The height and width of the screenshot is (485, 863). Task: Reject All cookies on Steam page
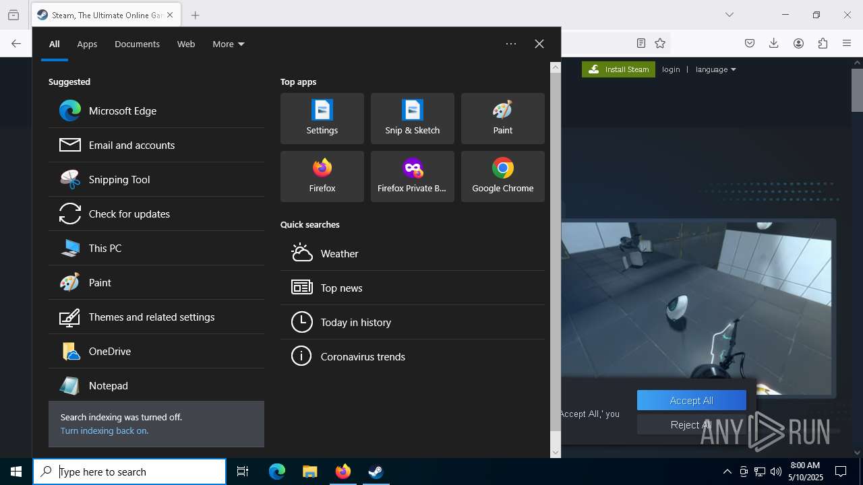pyautogui.click(x=692, y=424)
